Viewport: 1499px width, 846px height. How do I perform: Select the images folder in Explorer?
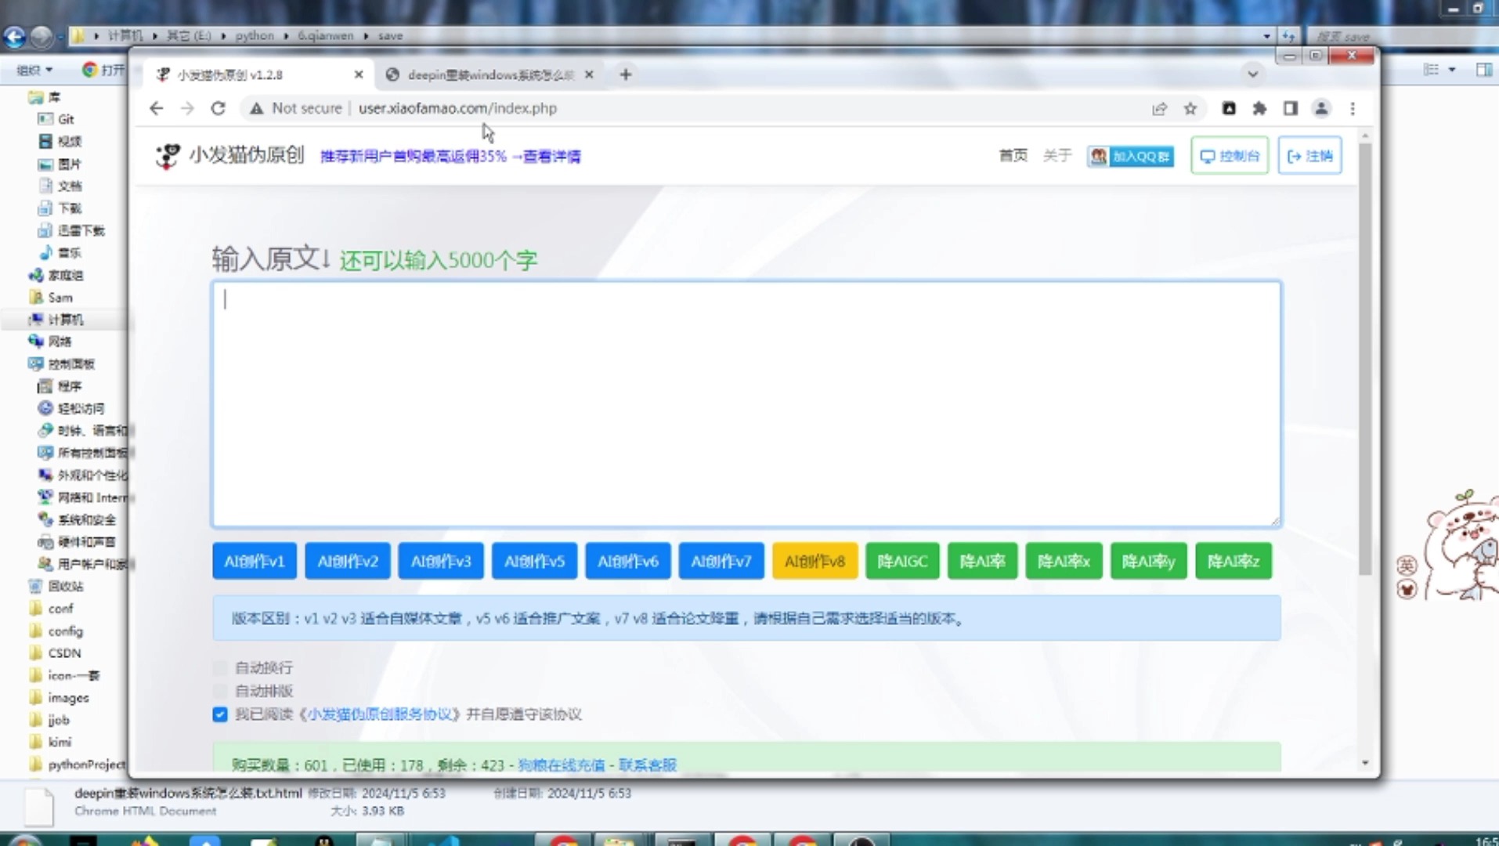(68, 698)
